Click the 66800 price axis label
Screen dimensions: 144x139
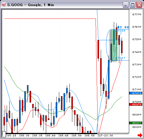click(137, 127)
